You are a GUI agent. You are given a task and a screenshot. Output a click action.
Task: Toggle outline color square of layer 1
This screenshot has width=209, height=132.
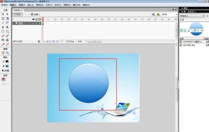point(40,23)
